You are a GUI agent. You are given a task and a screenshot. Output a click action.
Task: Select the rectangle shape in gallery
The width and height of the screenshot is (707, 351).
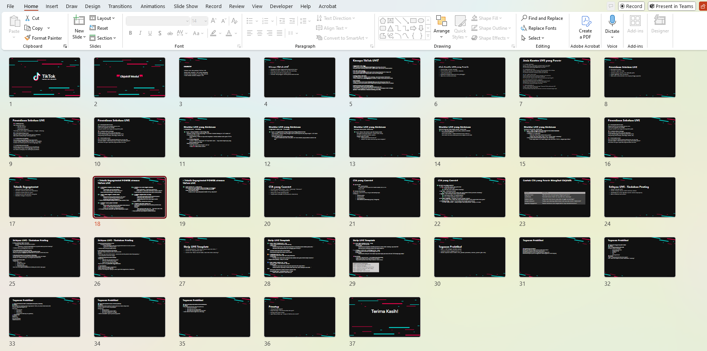(x=413, y=21)
